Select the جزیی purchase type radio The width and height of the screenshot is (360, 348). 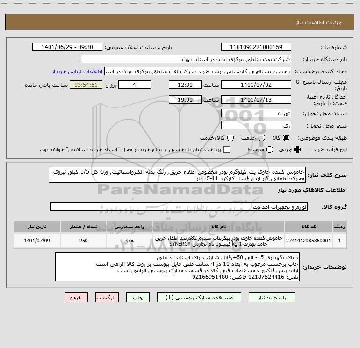pos(297,149)
